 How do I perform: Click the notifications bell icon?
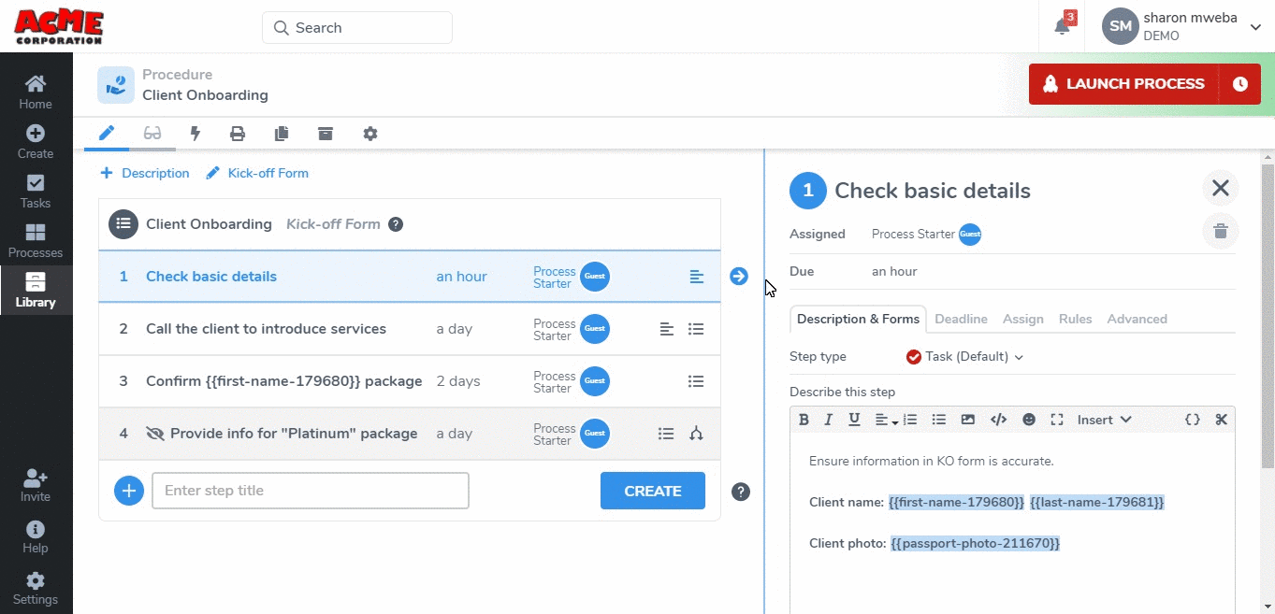(1062, 27)
